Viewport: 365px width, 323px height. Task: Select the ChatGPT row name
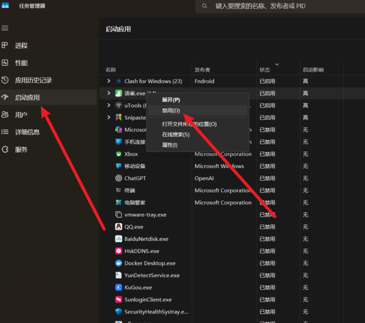pos(135,178)
